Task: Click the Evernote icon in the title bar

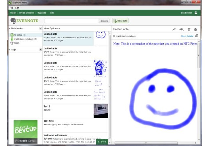Action: tap(10, 2)
